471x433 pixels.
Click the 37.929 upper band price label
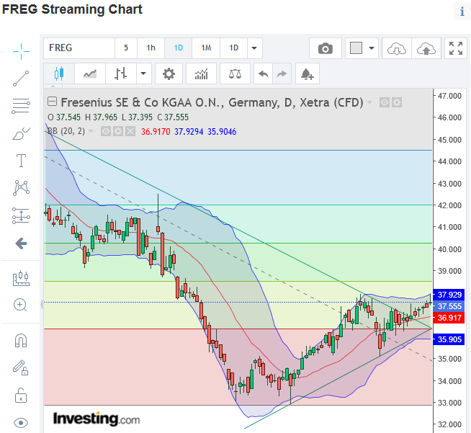pos(449,295)
